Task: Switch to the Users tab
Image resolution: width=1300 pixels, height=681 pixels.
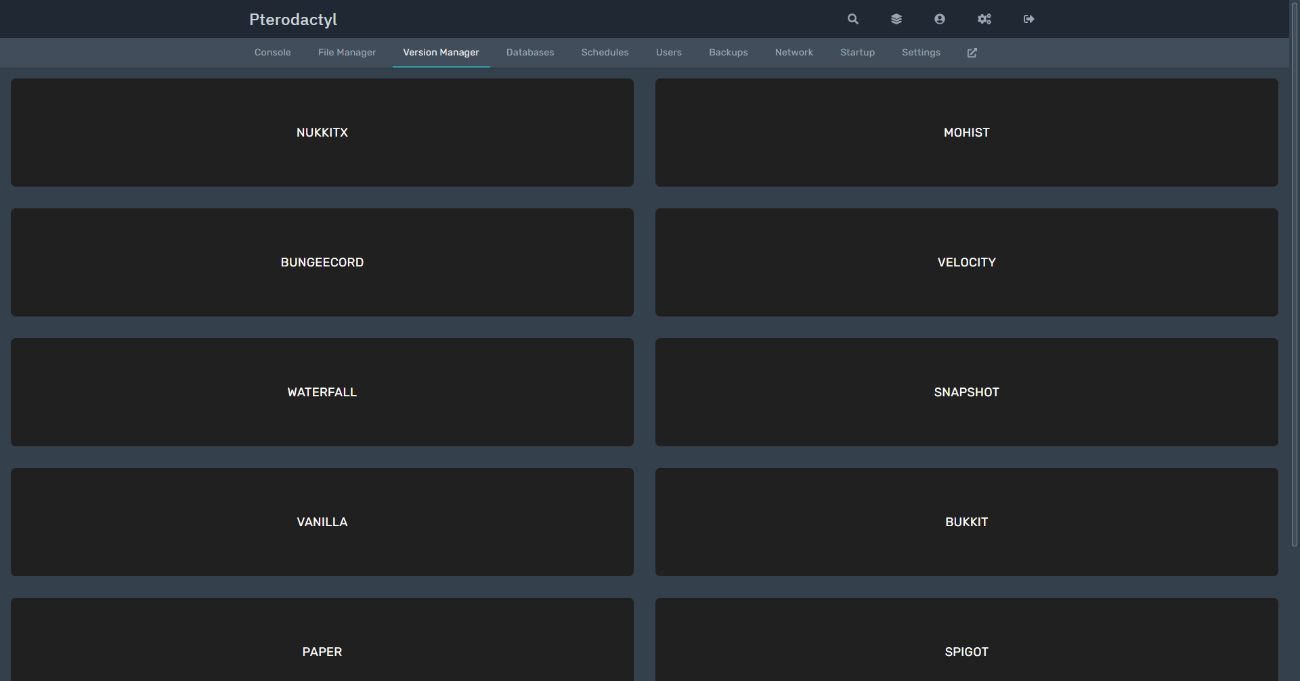Action: [x=669, y=53]
